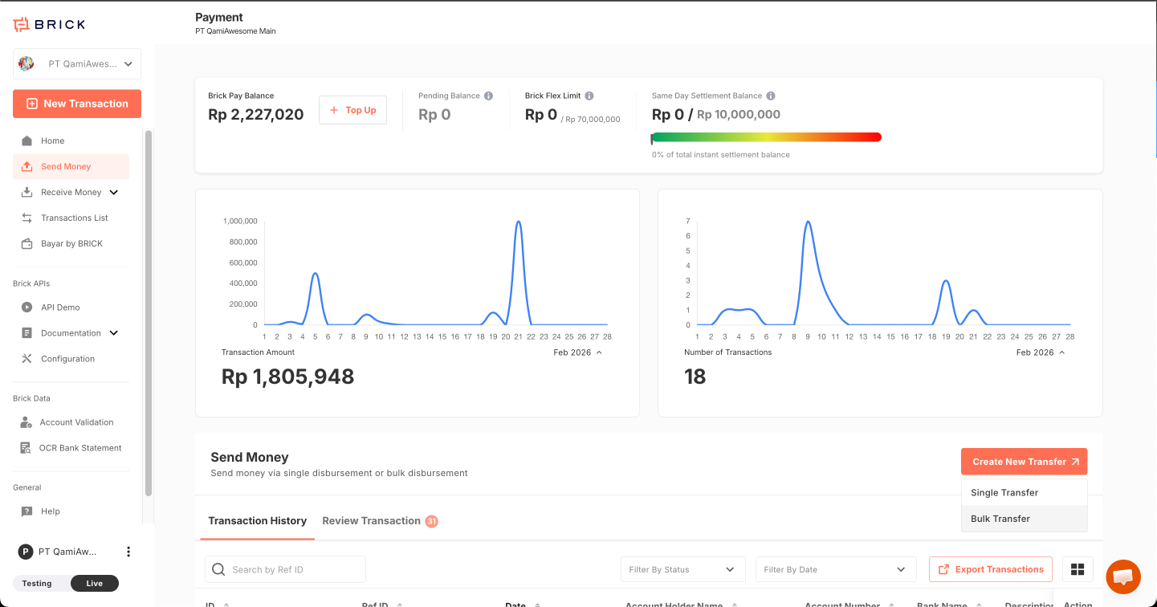Image resolution: width=1157 pixels, height=607 pixels.
Task: Open the Filter By Date dropdown
Action: pos(836,569)
